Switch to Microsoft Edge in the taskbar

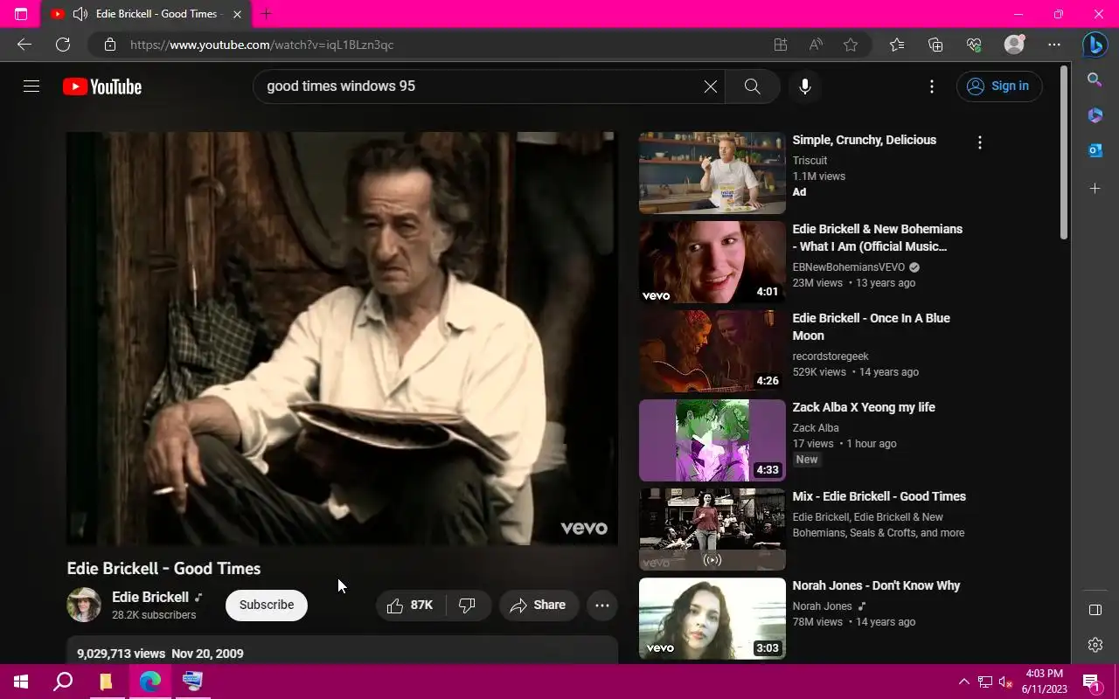click(149, 682)
